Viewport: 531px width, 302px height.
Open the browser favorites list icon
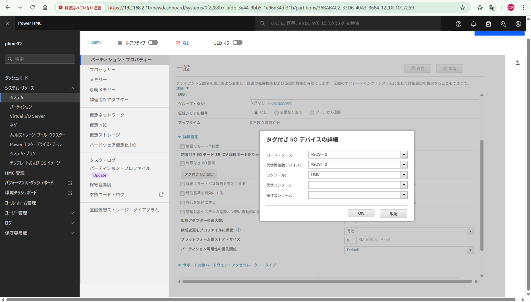tap(480, 8)
